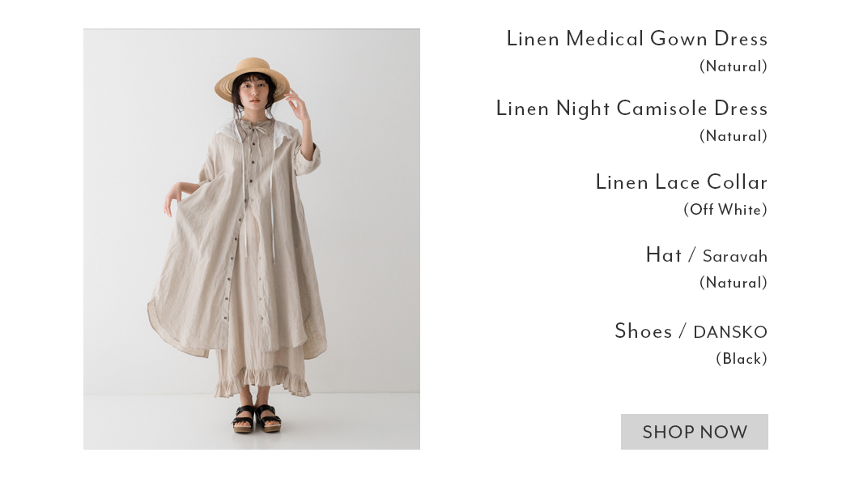Select Natural color under Medical Gown Dress
Image resolution: width=842 pixels, height=478 pixels.
tap(733, 66)
